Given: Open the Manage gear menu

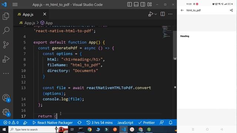Looking at the screenshot, I should pyautogui.click(x=6, y=112).
